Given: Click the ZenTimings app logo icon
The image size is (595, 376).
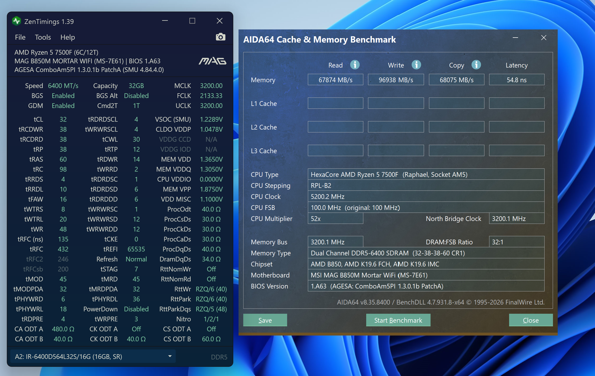Looking at the screenshot, I should tap(17, 21).
